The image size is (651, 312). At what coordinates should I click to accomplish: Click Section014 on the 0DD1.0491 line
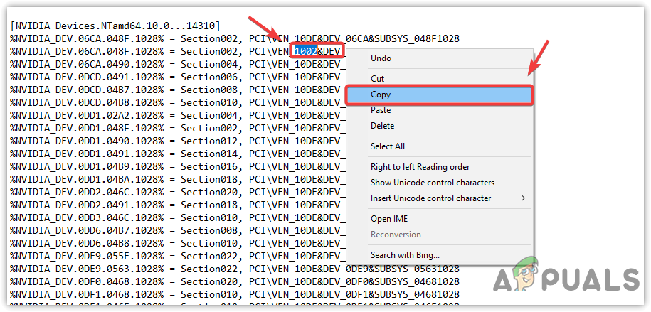[x=209, y=154]
